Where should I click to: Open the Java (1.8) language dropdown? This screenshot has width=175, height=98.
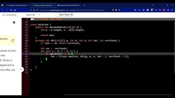point(33,15)
